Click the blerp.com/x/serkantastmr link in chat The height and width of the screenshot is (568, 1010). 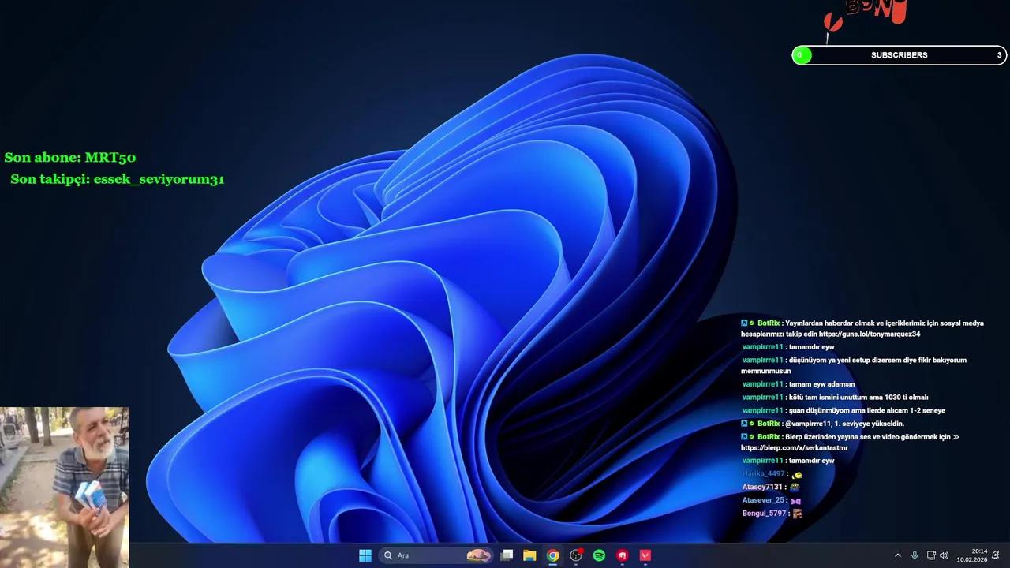tap(794, 447)
